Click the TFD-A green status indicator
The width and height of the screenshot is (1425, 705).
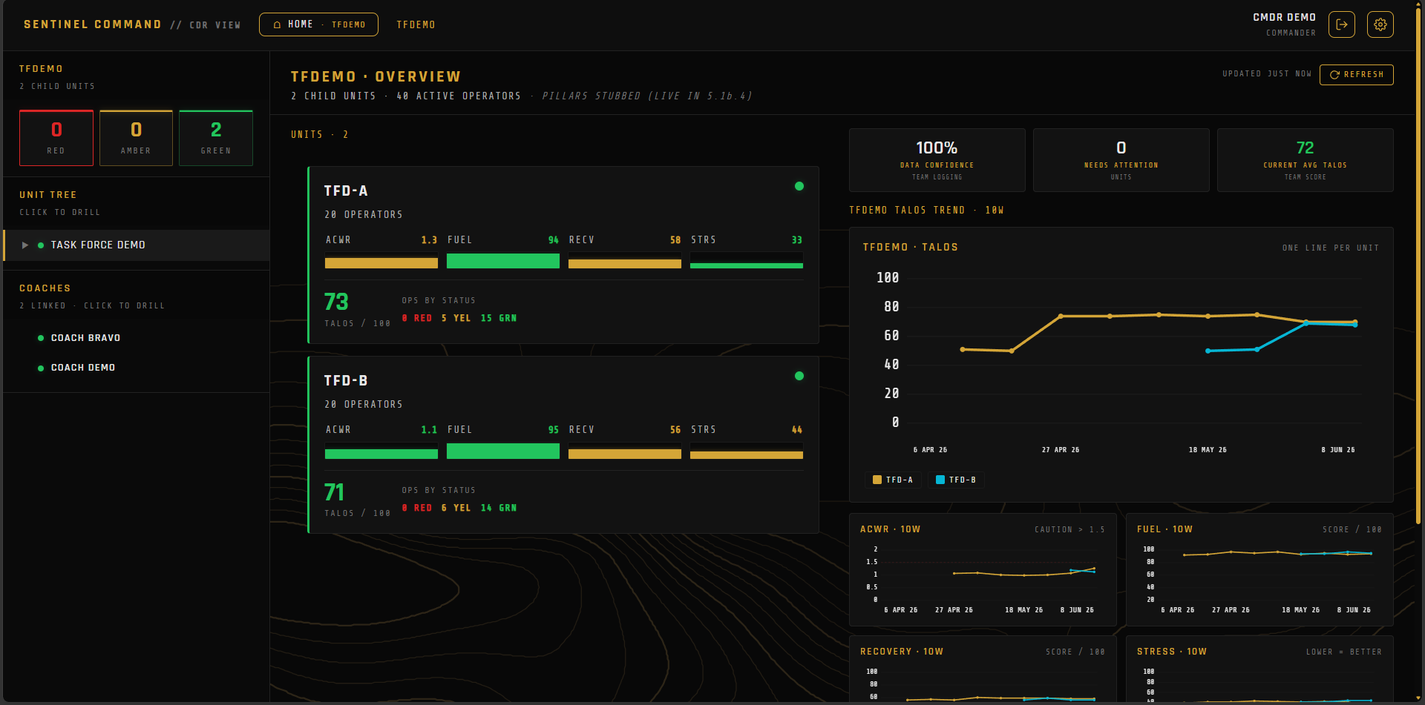(799, 186)
